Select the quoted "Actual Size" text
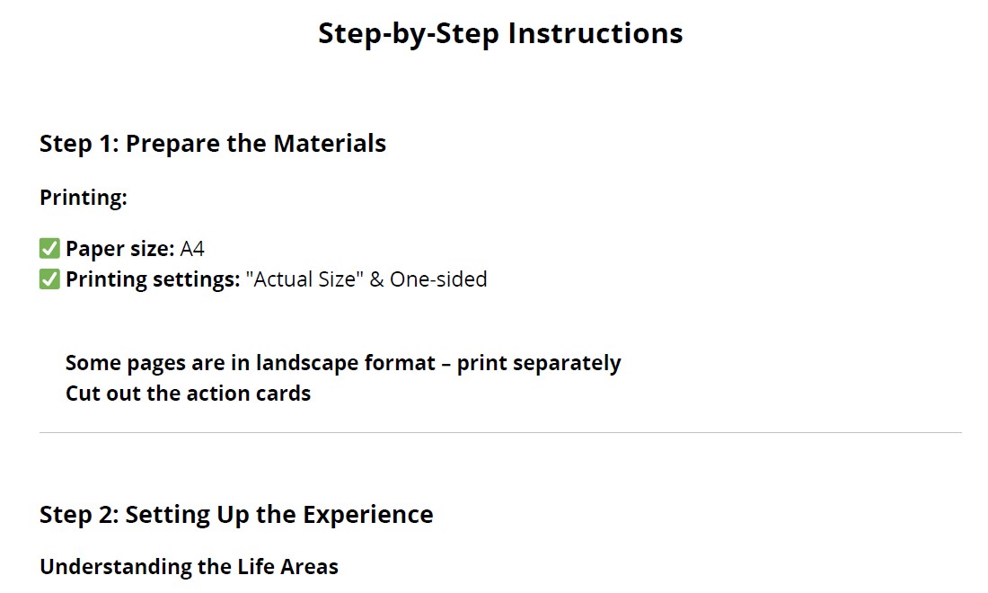988x593 pixels. pos(304,279)
